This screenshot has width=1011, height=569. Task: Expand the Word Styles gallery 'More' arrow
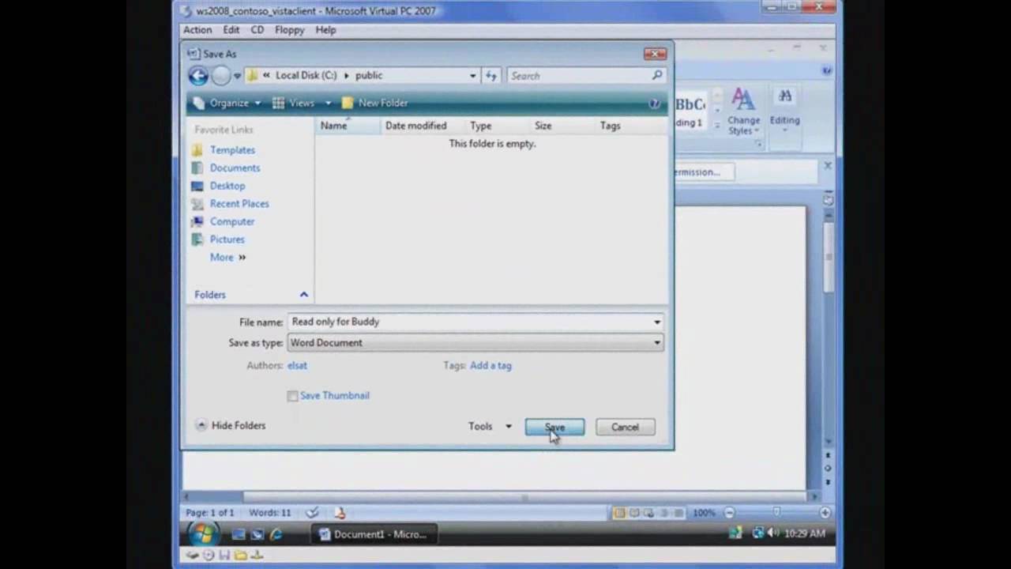pos(717,124)
